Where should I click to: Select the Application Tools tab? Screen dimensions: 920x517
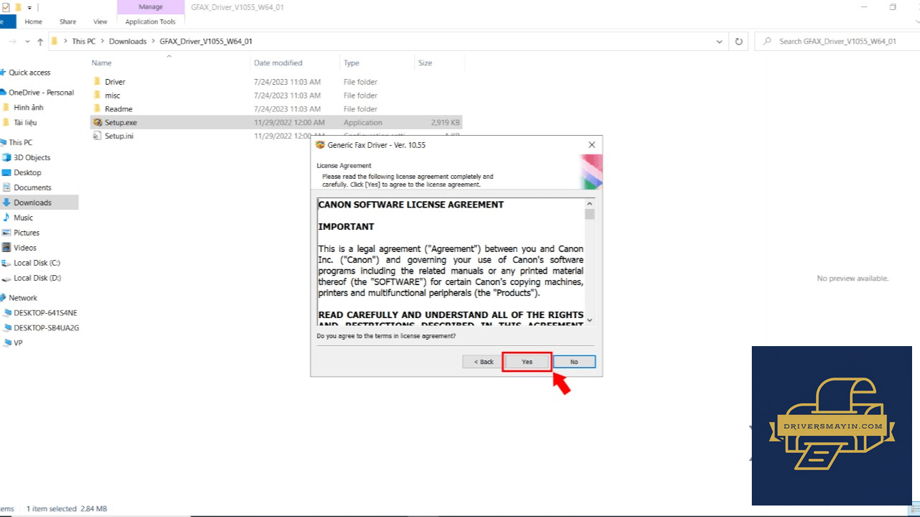click(x=150, y=22)
